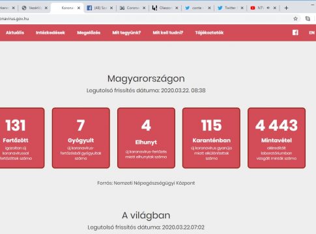Image resolution: width=316 pixels, height=234 pixels.
Task: Open the Intézkedések menu item
Action: click(x=50, y=32)
